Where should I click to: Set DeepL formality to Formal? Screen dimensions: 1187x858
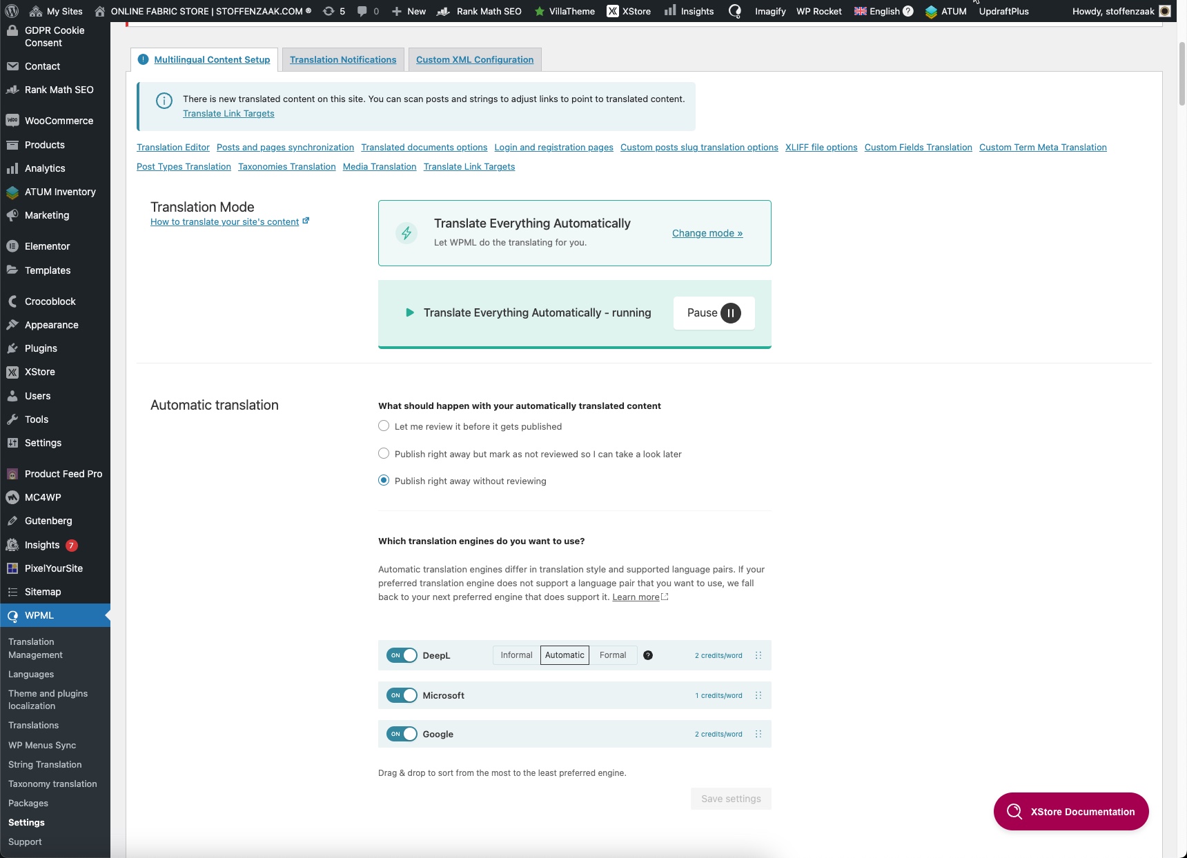[x=613, y=655]
